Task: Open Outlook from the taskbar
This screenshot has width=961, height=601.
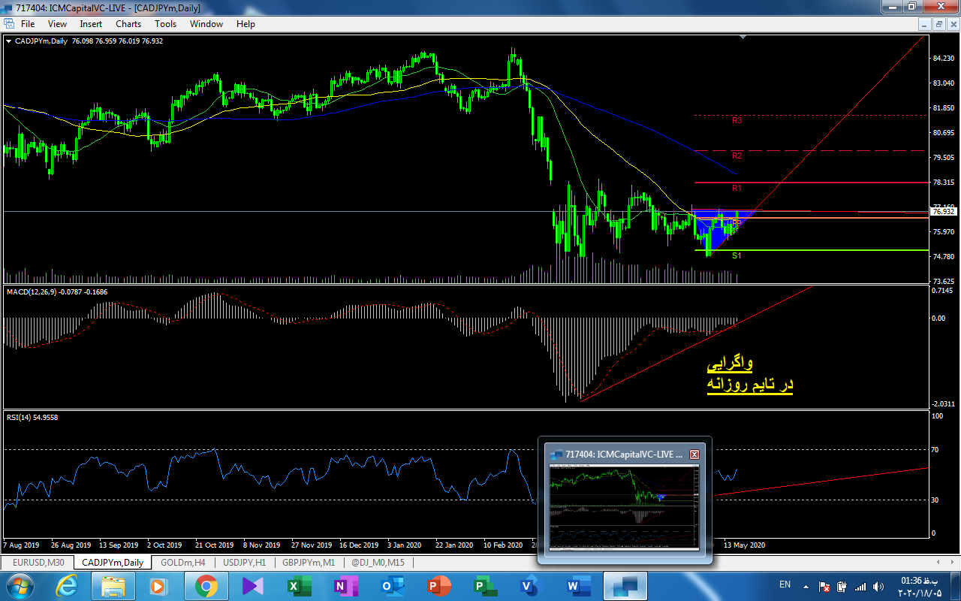Action: pyautogui.click(x=389, y=586)
